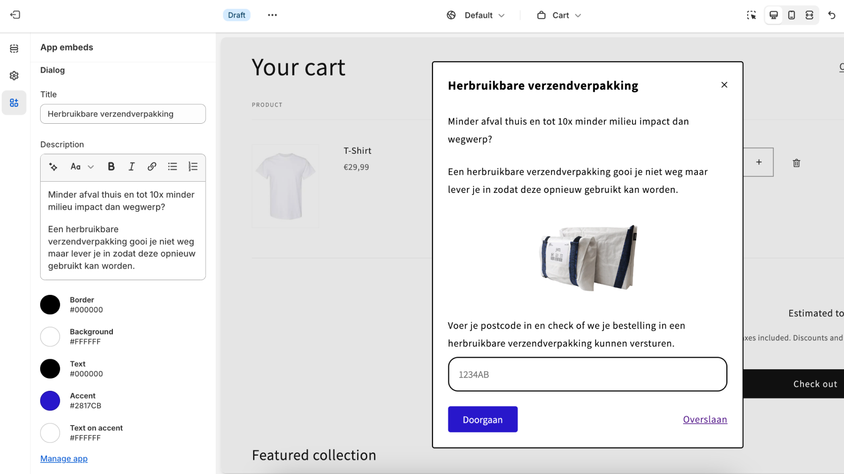
Task: Exit the theme editor
Action: click(15, 15)
